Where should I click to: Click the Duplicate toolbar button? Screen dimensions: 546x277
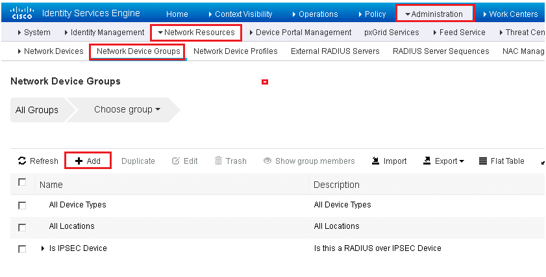[138, 161]
